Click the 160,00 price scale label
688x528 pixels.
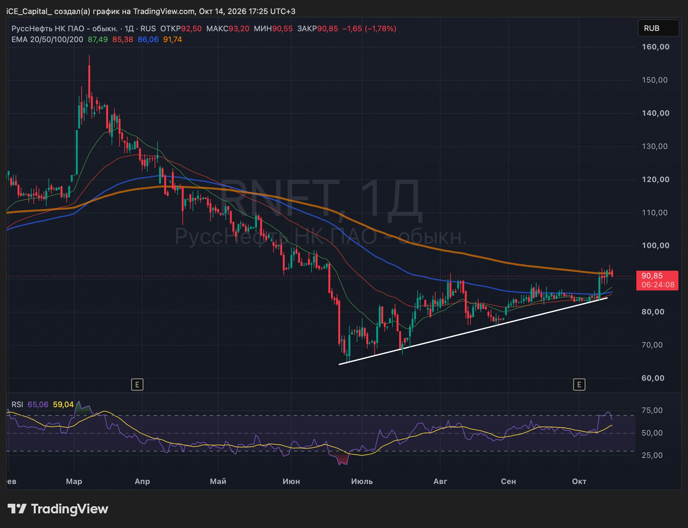tap(655, 47)
